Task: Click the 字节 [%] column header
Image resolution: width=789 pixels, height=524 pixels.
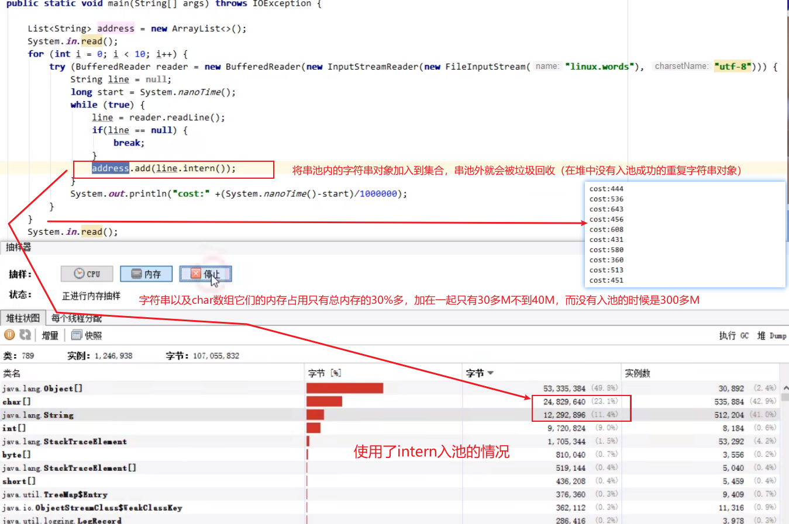Action: (x=324, y=373)
